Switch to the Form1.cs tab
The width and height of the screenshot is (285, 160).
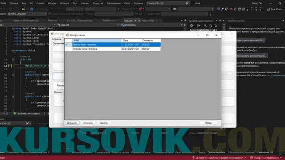click(x=53, y=20)
